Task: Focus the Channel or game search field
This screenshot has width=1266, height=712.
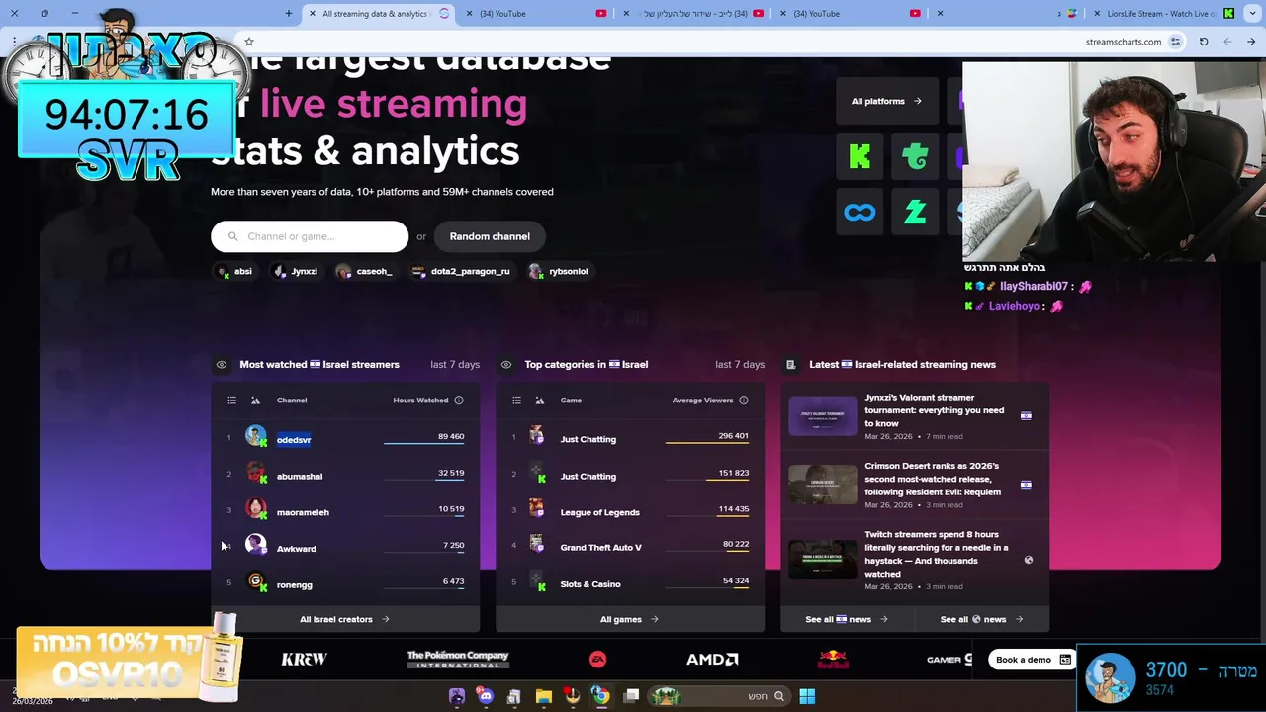Action: tap(310, 236)
